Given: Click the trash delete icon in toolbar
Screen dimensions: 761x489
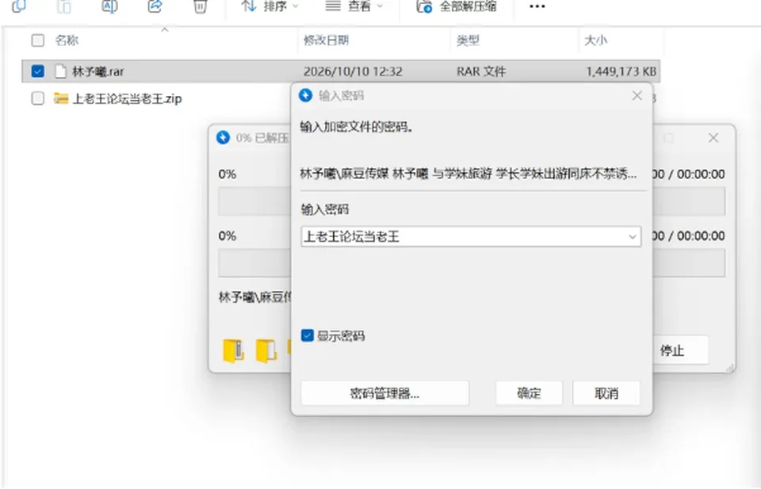Looking at the screenshot, I should [200, 6].
